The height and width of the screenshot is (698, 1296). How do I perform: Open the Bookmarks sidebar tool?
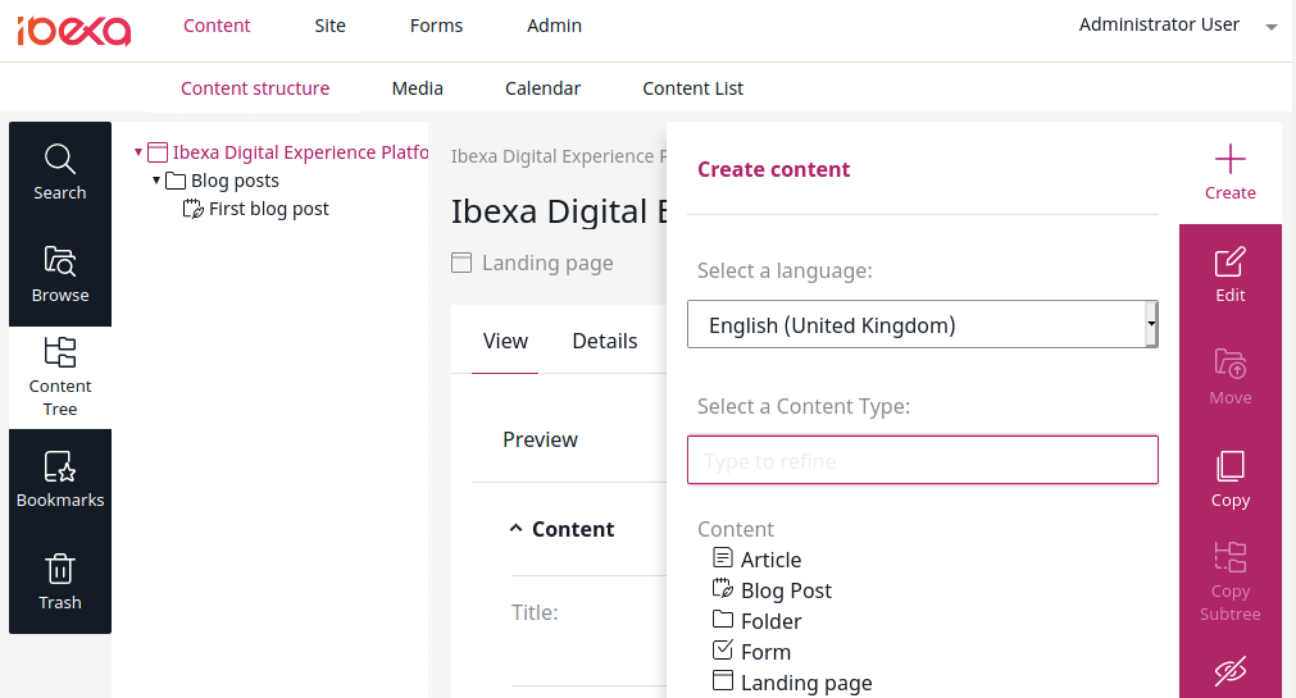click(60, 480)
